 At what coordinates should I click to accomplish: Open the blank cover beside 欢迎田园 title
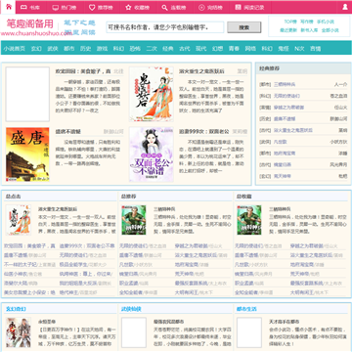[x=27, y=94]
